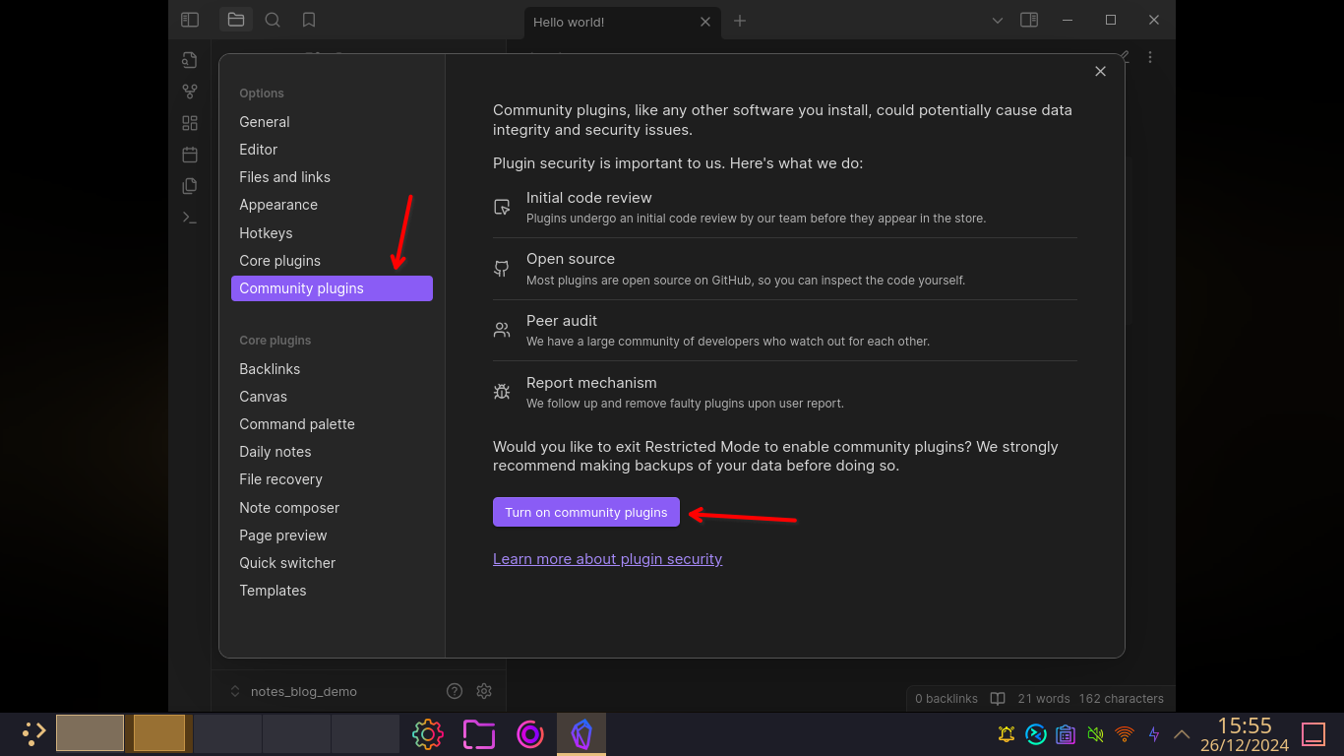The height and width of the screenshot is (756, 1344).
Task: Expand hidden system tray icons arrow
Action: [x=1183, y=734]
